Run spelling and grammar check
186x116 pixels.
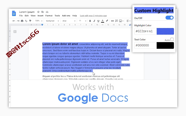coord(26,21)
